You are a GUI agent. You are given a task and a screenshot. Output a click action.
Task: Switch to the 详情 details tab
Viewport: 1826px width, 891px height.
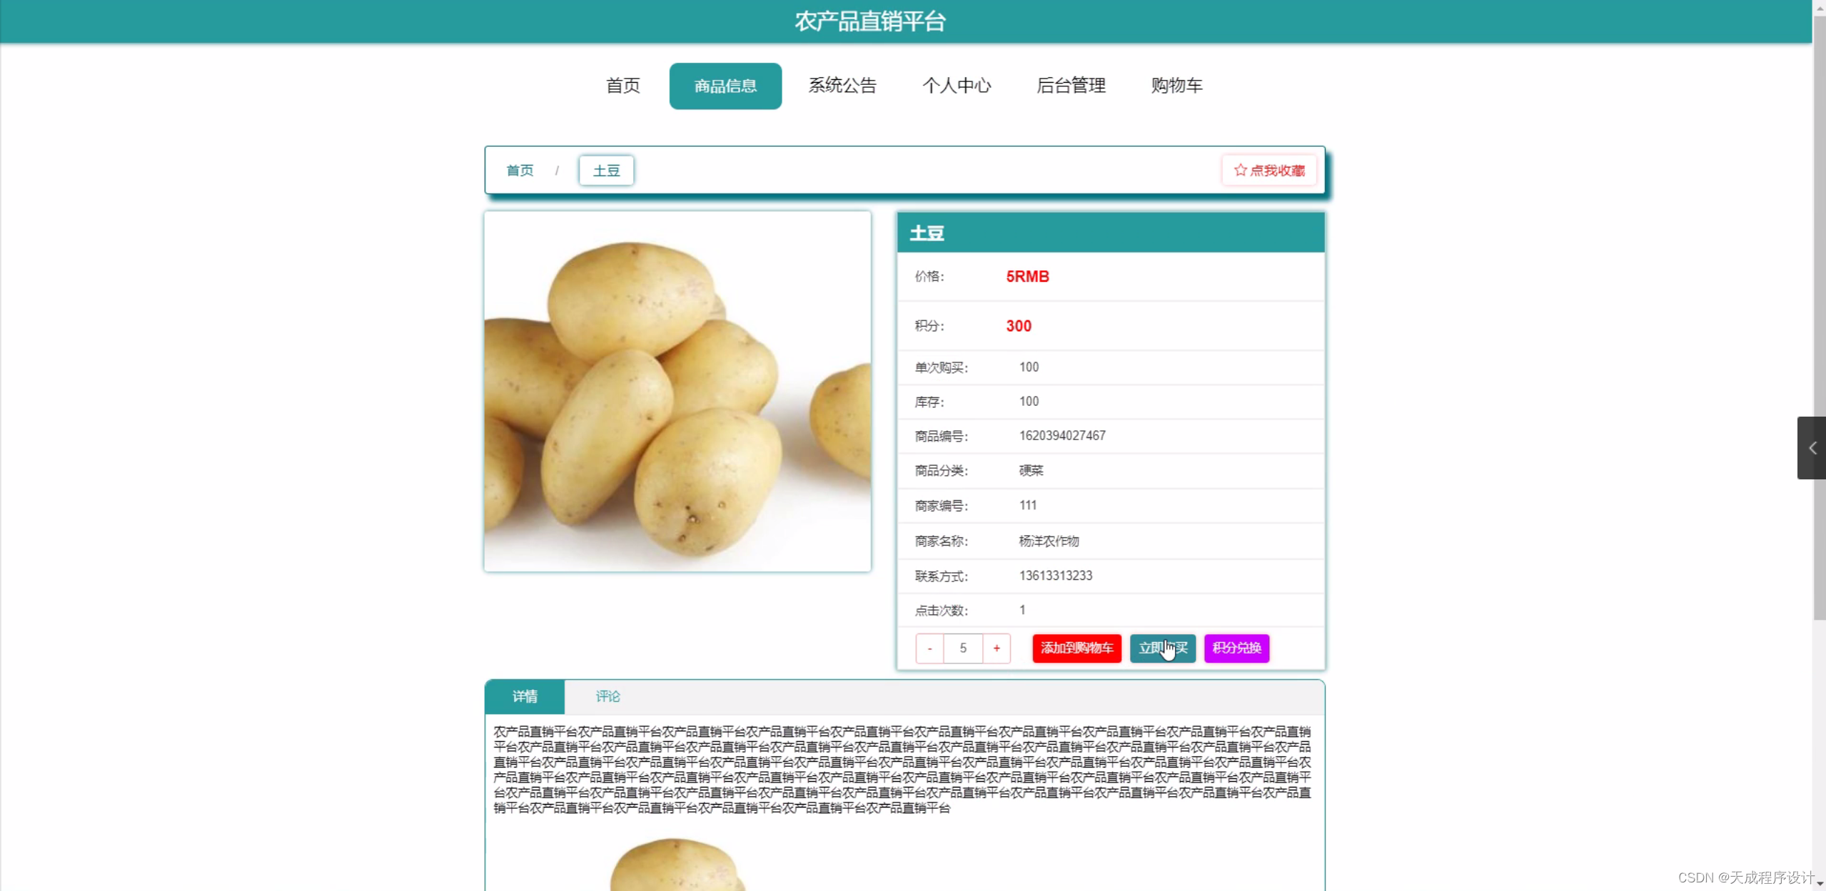pyautogui.click(x=525, y=696)
